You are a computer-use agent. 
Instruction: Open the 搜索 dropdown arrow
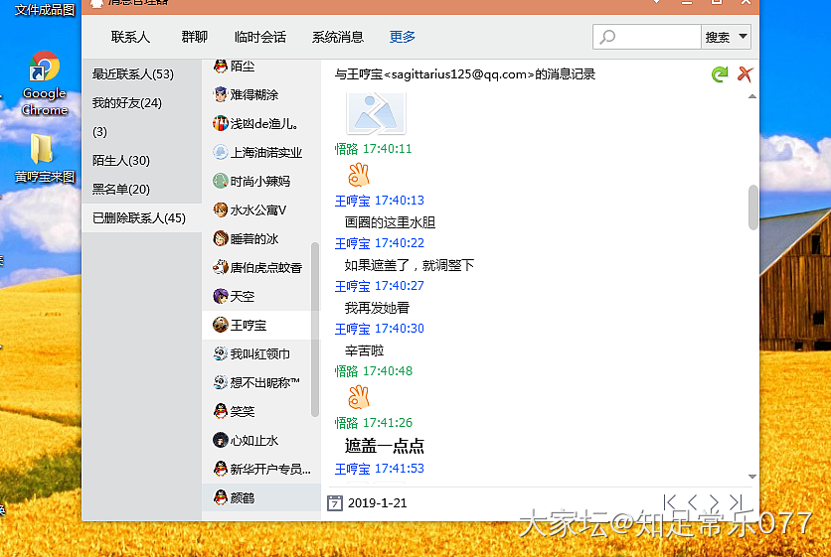tap(742, 38)
